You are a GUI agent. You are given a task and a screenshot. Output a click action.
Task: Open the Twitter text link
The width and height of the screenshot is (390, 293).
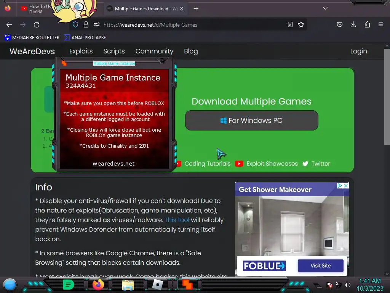click(321, 164)
